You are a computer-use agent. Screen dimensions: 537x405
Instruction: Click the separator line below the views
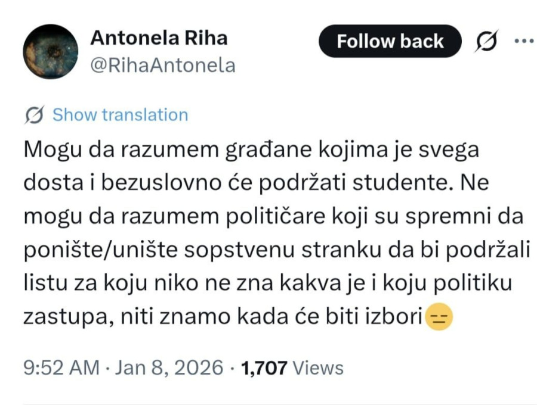(x=268, y=398)
